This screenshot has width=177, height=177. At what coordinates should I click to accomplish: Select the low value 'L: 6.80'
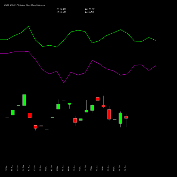[90, 12]
